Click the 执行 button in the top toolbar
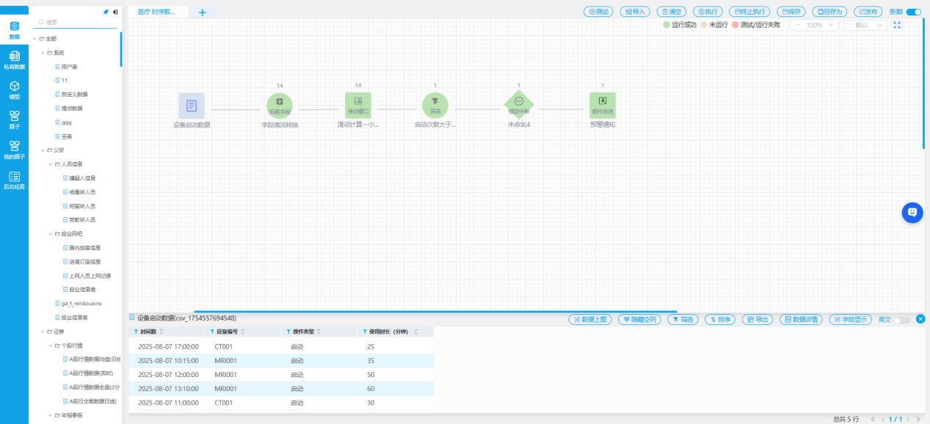The image size is (930, 424). click(708, 12)
